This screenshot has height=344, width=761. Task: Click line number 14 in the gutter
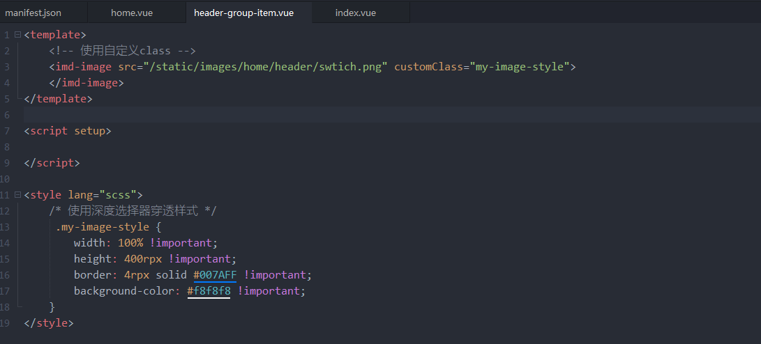[x=6, y=243]
